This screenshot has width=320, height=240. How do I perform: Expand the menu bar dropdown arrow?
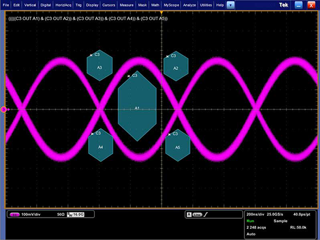pos(231,5)
